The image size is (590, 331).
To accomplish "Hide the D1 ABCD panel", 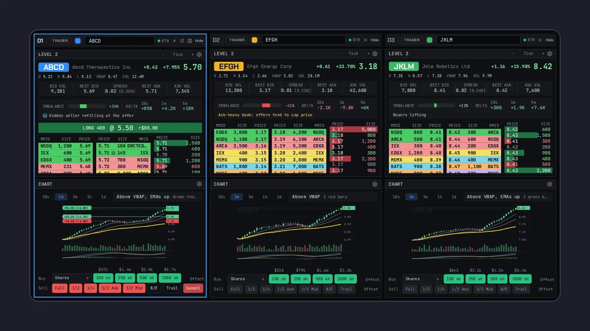I will pyautogui.click(x=199, y=41).
